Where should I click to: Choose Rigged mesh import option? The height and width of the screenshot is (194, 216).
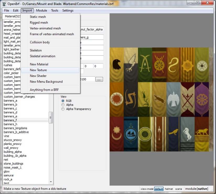[x=50, y=23]
